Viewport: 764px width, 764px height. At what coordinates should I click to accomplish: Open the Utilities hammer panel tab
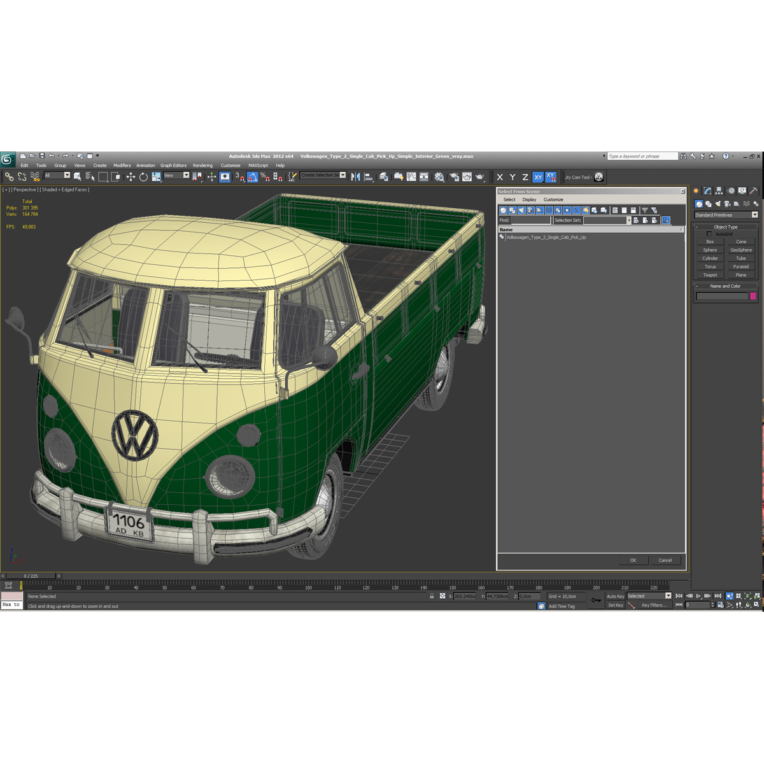[x=753, y=191]
